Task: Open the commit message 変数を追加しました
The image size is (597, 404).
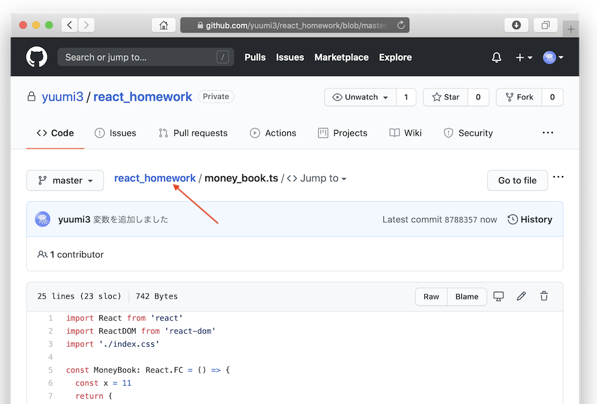Action: [x=131, y=220]
